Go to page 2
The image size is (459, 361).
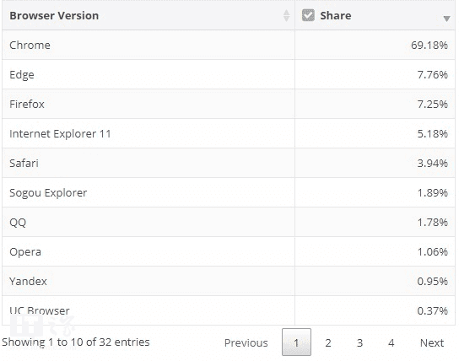click(328, 342)
